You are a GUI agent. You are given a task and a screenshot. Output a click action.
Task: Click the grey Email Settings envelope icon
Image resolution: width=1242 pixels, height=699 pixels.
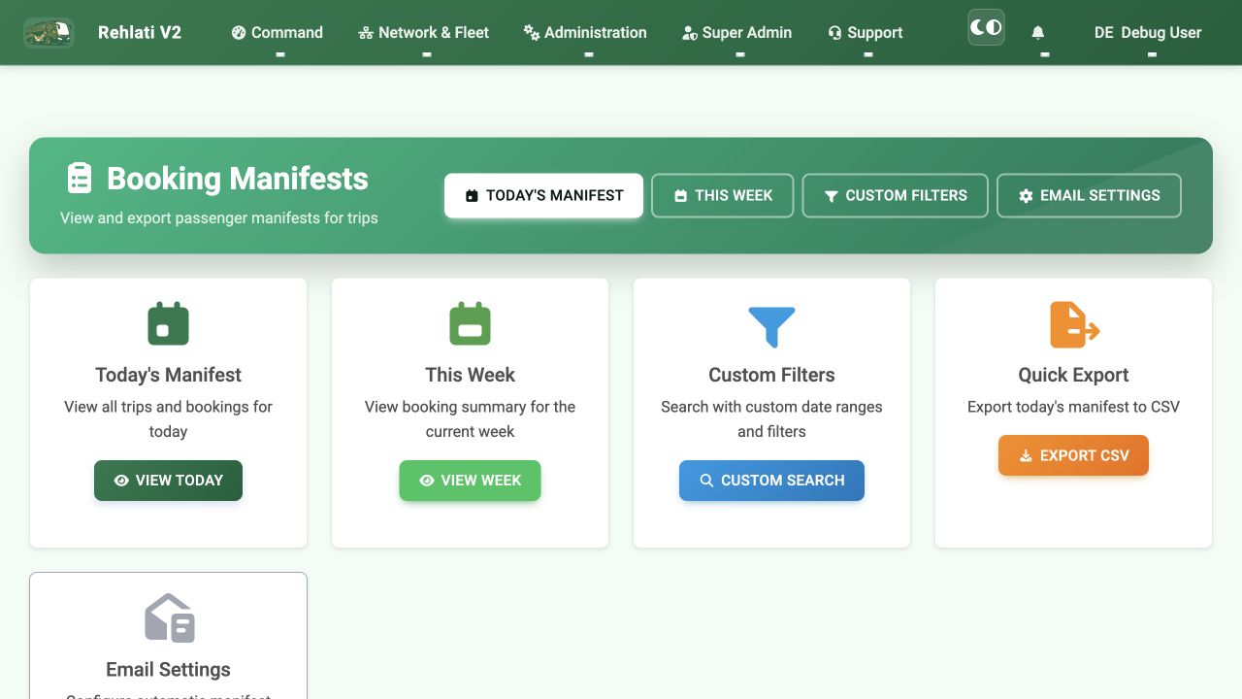click(170, 618)
